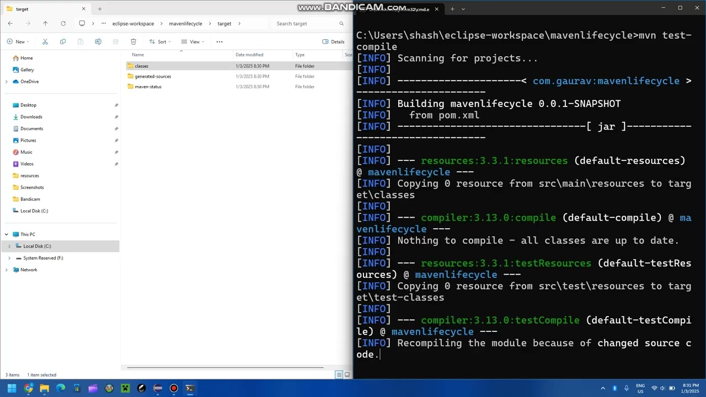Show hidden system tray icons chevron
Screen dimensions: 706x397
click(603, 388)
